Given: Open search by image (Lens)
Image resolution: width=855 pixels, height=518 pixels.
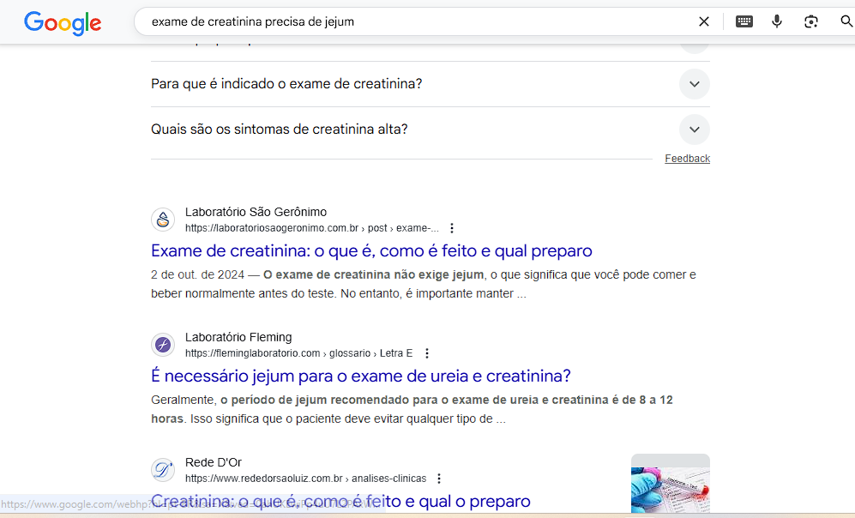Looking at the screenshot, I should [811, 21].
